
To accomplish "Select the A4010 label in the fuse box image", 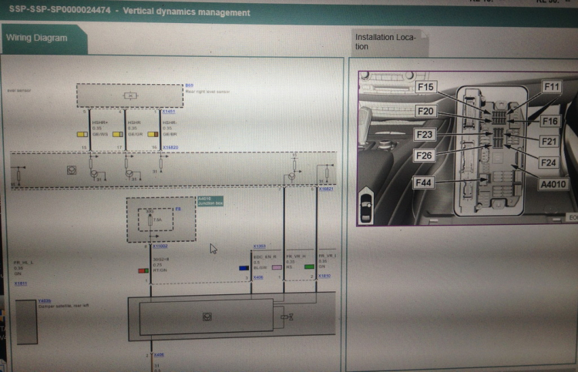I will (x=553, y=184).
